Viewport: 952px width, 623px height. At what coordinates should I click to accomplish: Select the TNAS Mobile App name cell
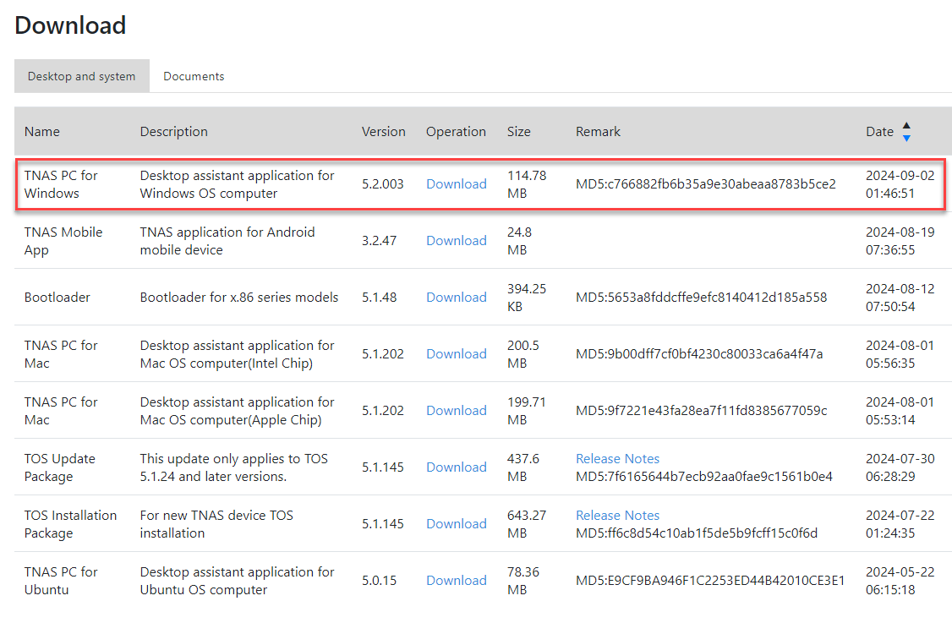point(63,240)
